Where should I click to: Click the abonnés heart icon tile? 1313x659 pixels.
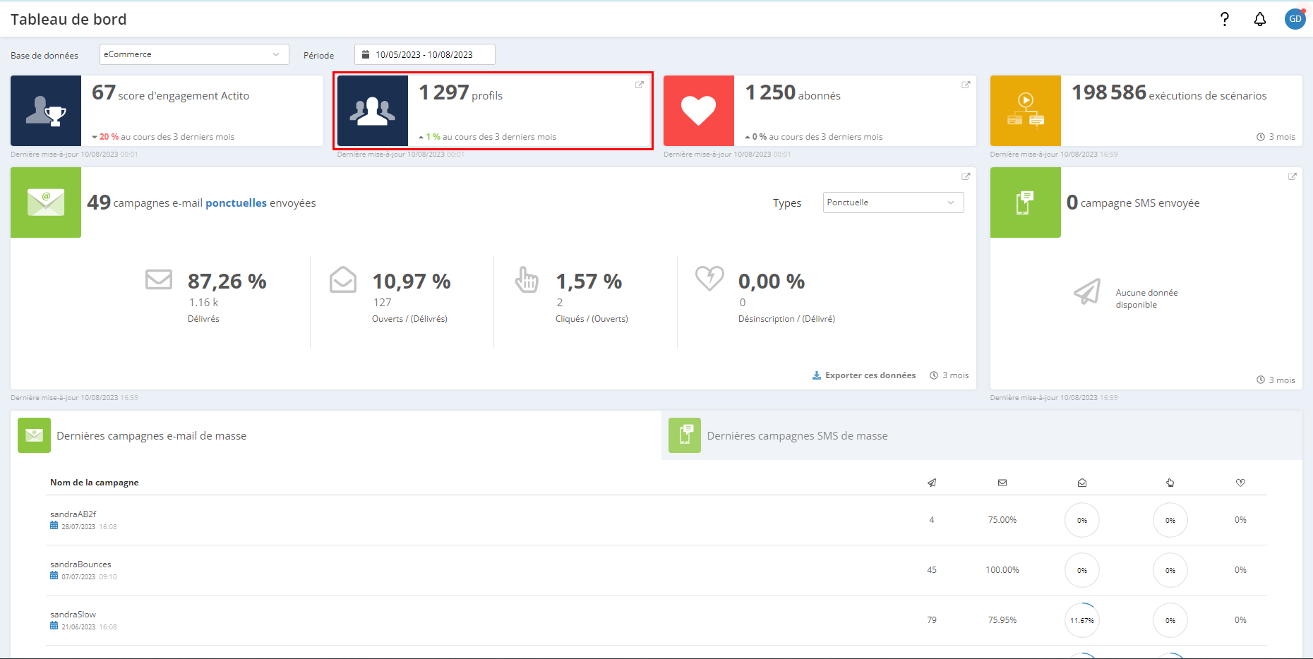click(x=699, y=111)
